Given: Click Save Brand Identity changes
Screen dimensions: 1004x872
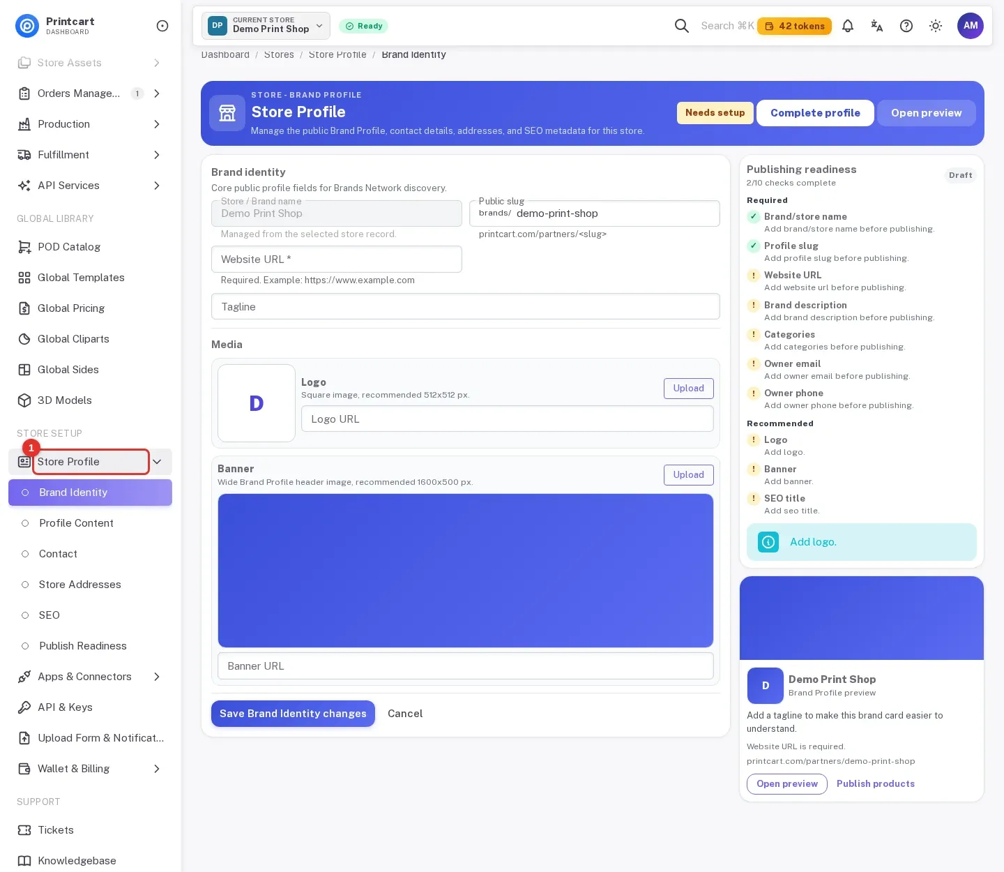Looking at the screenshot, I should coord(293,714).
